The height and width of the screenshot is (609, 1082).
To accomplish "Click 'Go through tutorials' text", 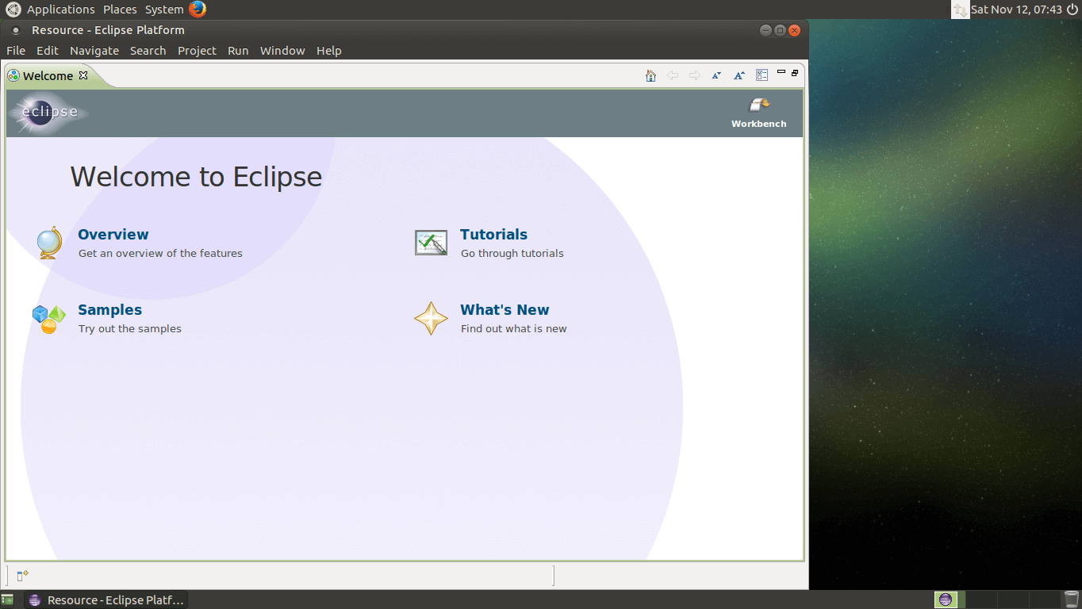I will coord(512,254).
